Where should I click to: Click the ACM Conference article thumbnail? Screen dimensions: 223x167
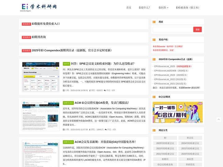click(x=41, y=116)
